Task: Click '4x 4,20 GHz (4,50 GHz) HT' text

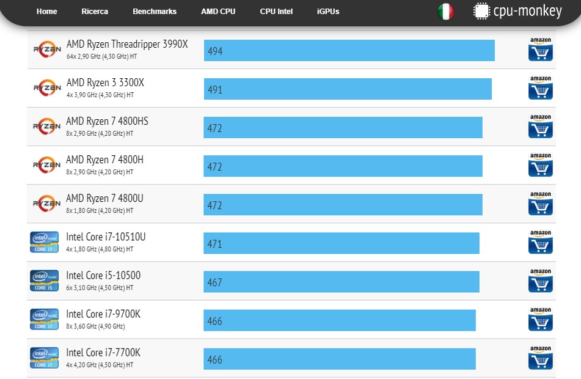Action: 100,365
